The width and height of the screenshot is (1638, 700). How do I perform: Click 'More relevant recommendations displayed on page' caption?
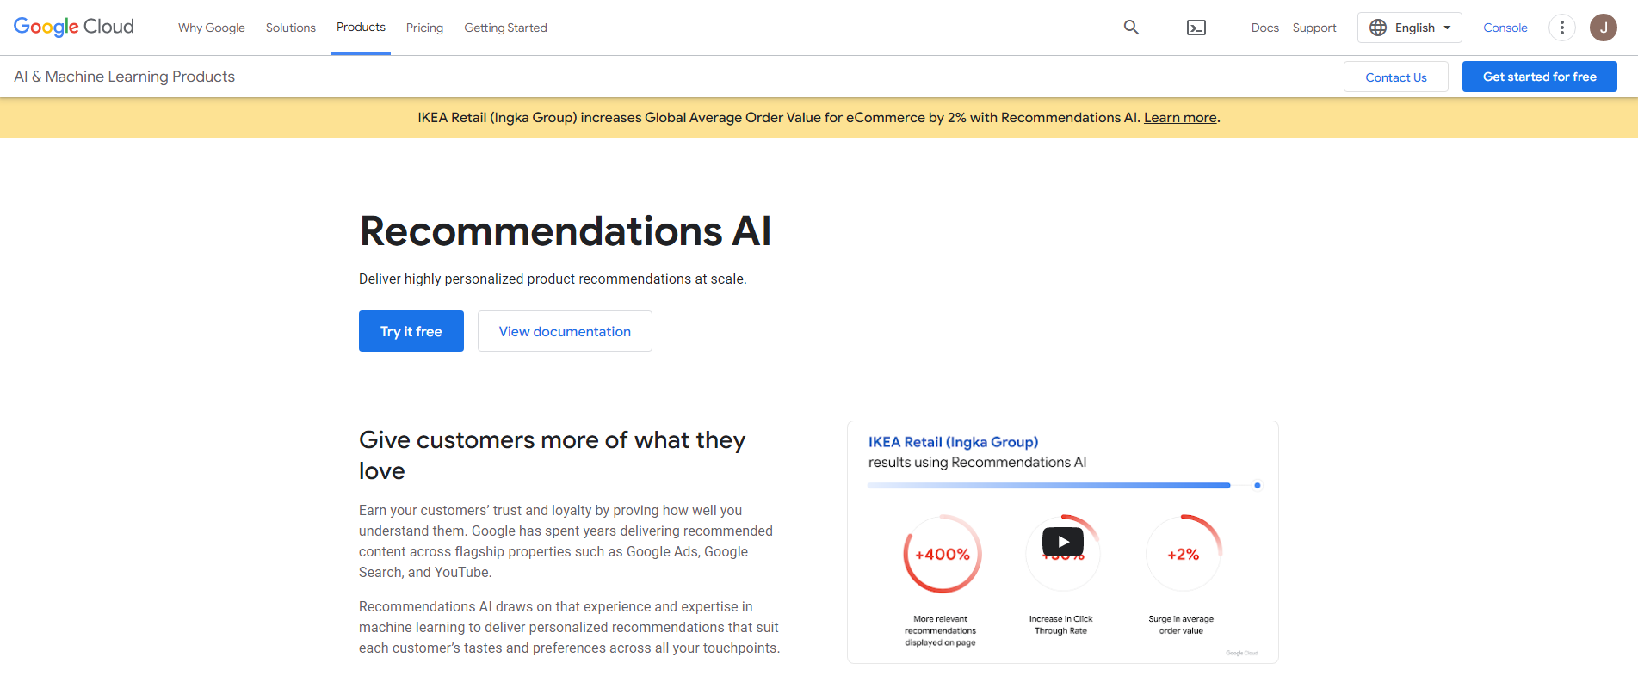pyautogui.click(x=940, y=630)
